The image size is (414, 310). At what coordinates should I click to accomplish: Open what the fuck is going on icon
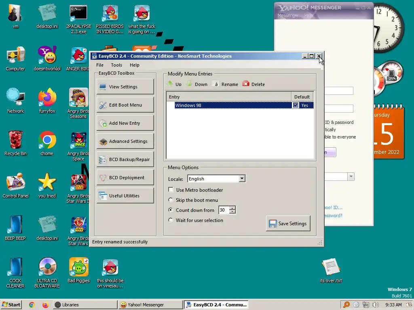pos(142,19)
